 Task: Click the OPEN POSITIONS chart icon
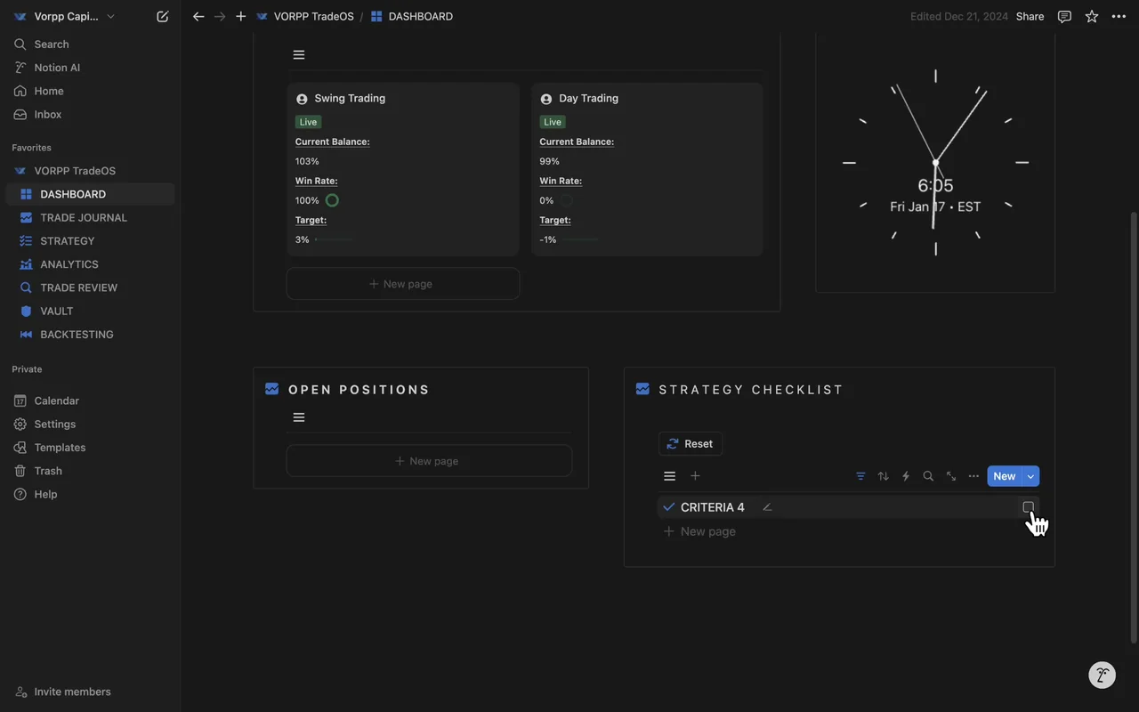pyautogui.click(x=271, y=389)
